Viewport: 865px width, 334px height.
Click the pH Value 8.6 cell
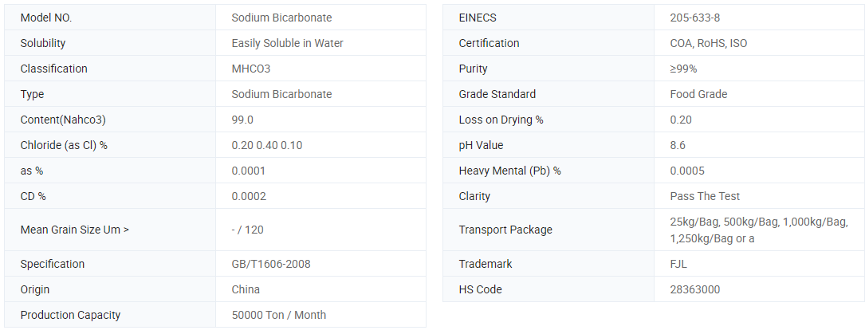point(678,145)
